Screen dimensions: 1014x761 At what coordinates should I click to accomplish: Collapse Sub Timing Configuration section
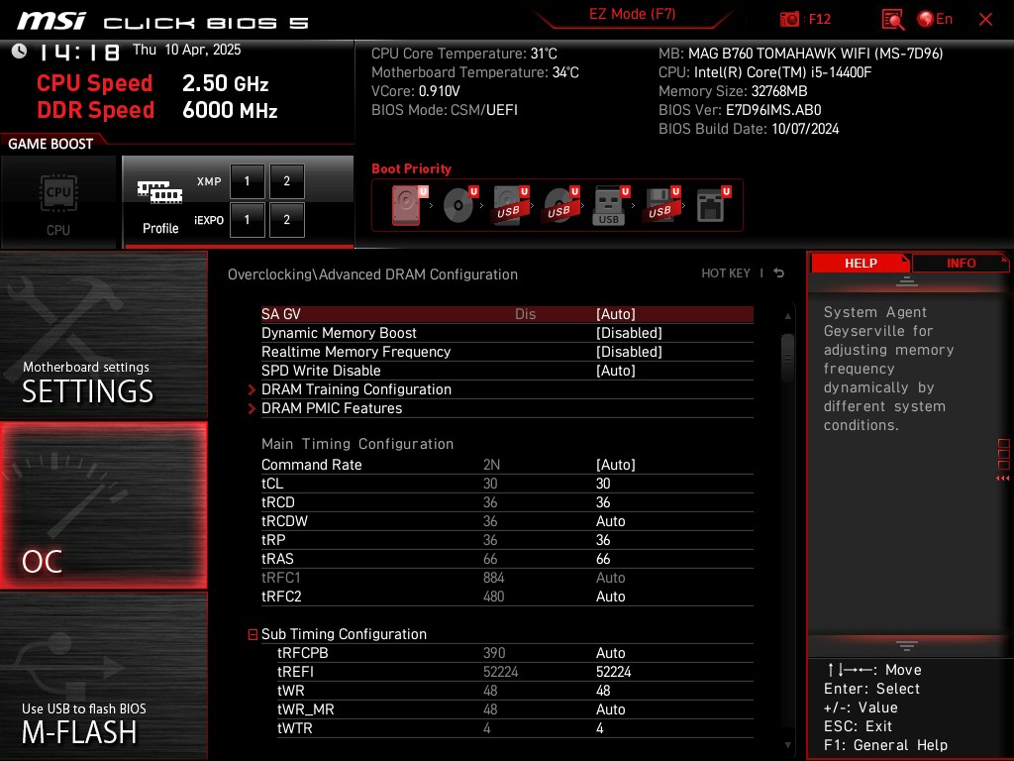click(x=253, y=634)
